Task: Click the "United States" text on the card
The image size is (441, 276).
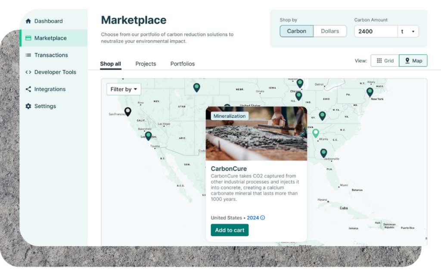Action: pyautogui.click(x=227, y=218)
